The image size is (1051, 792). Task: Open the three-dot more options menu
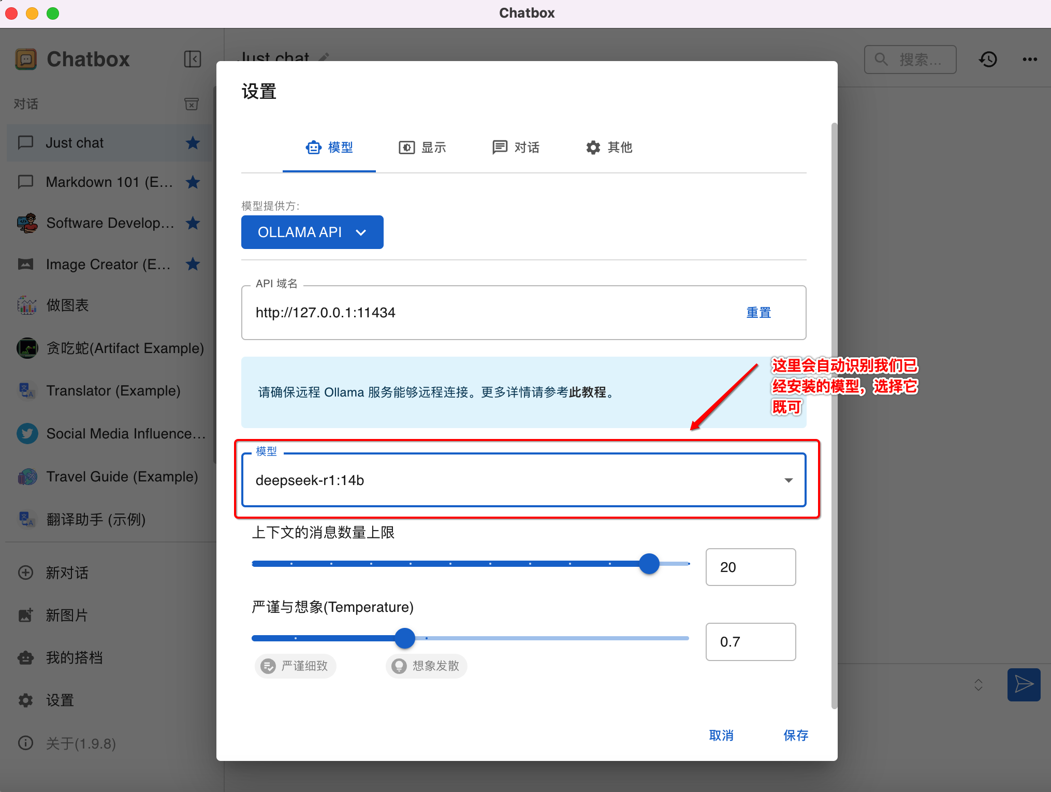coord(1029,60)
